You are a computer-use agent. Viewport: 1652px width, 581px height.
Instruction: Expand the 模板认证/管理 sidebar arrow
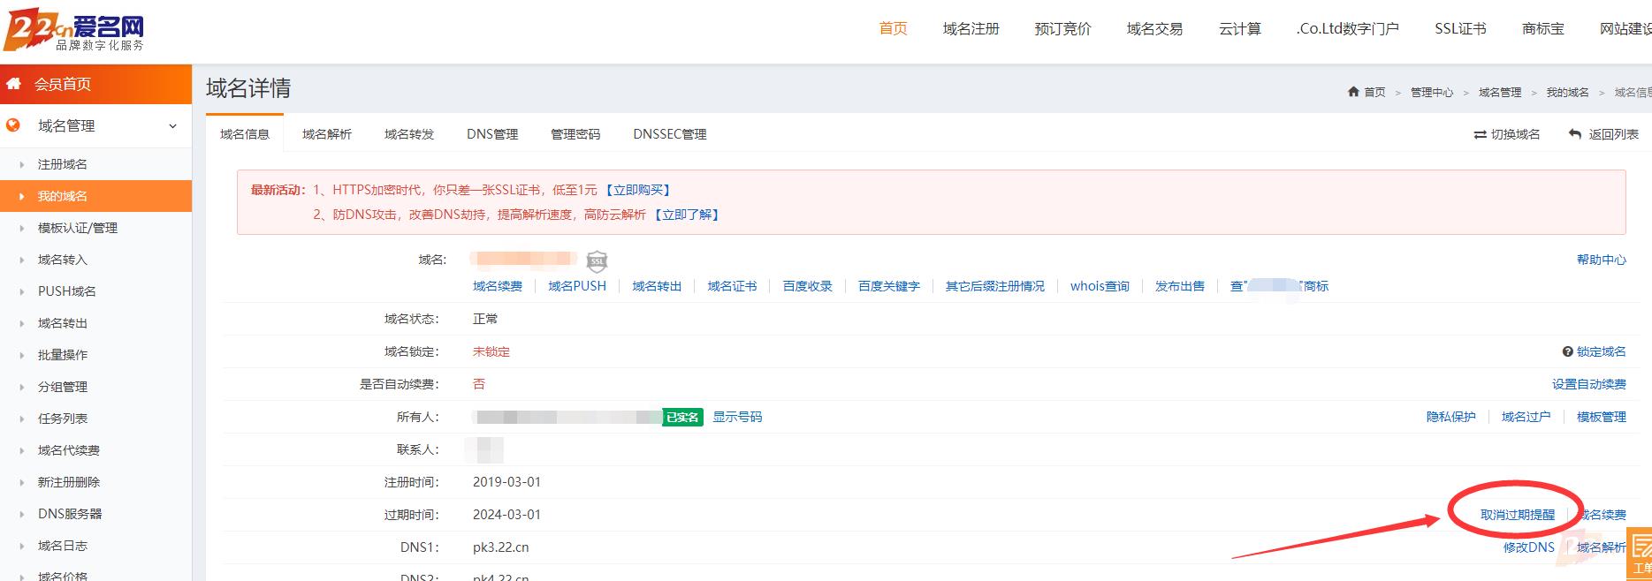[x=22, y=228]
